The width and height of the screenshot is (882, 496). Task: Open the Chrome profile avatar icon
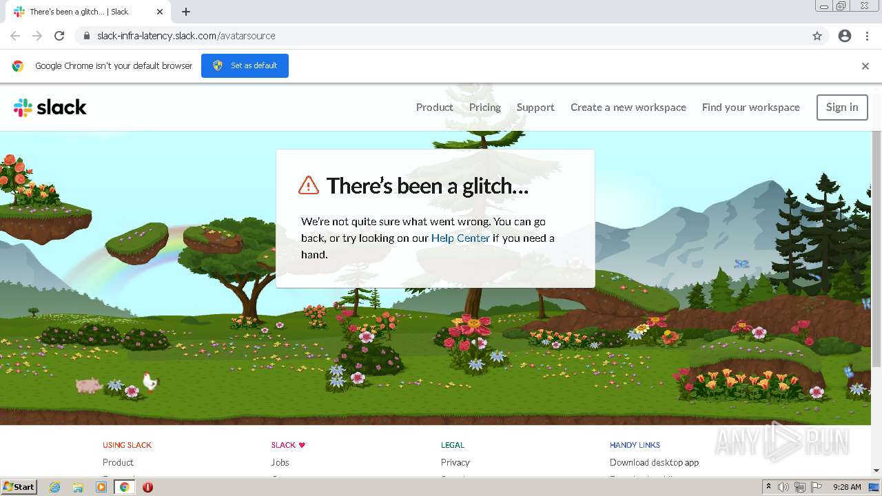[x=845, y=36]
